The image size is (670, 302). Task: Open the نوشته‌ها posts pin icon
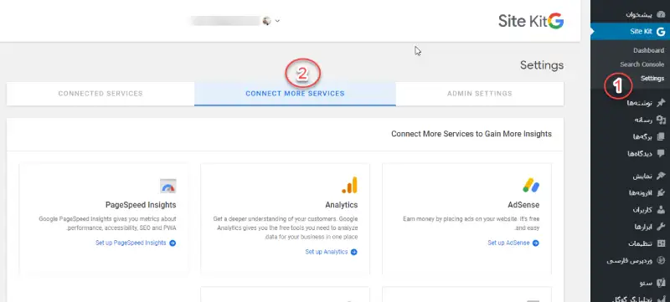point(661,103)
